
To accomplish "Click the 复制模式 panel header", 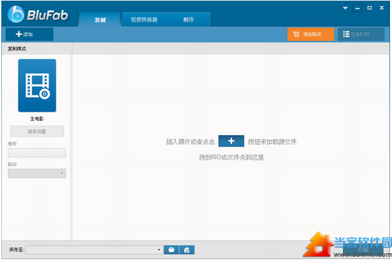I will click(x=37, y=49).
